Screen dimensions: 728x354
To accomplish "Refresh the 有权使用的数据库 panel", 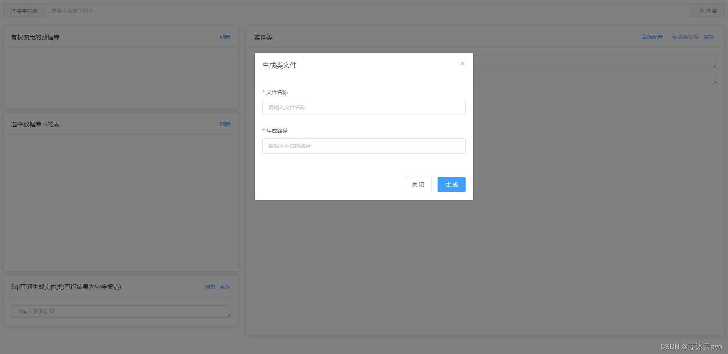I will pos(225,37).
